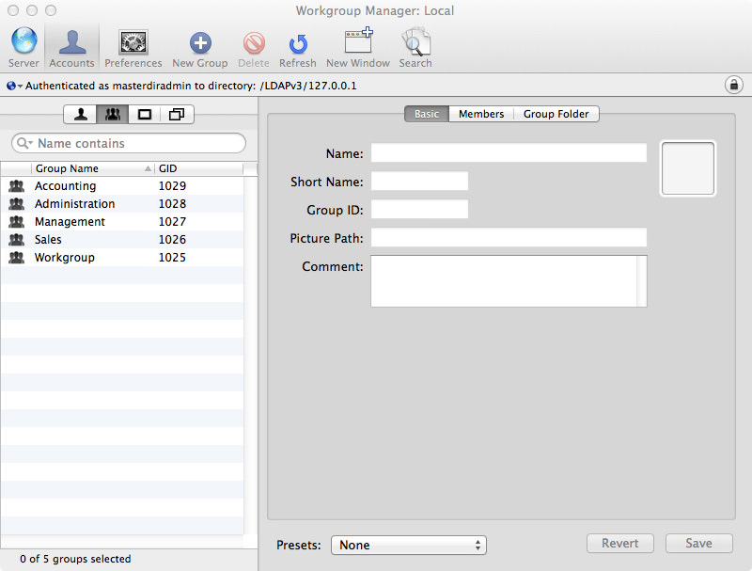Click the Save button

[x=698, y=543]
